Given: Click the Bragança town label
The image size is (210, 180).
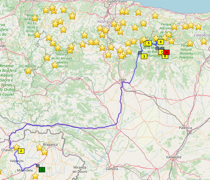Looking at the screenshot, I should 50,145.
